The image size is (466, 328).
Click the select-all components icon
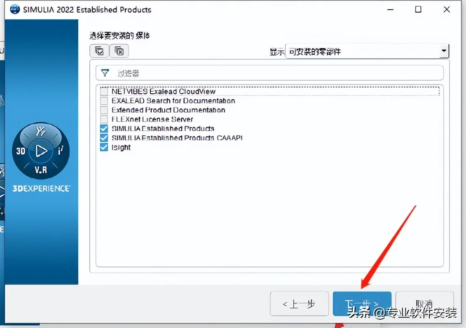point(99,51)
